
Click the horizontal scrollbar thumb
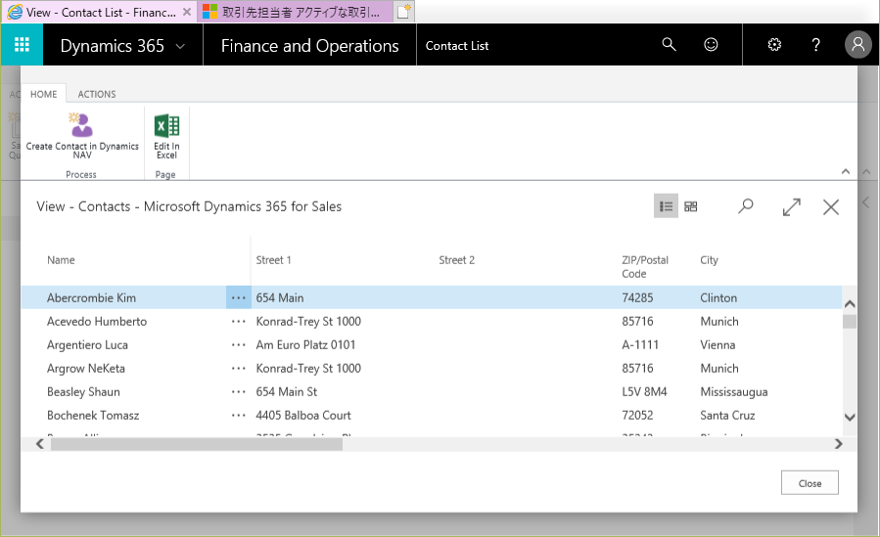pos(197,444)
